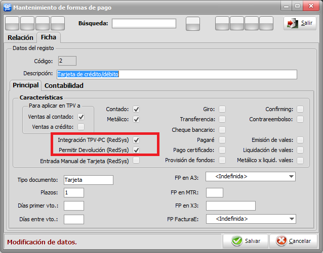323x253 pixels.
Task: Check Liquidación de vales checkbox
Action: click(x=300, y=150)
